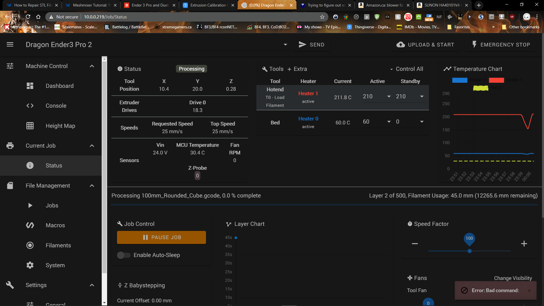544x306 pixels.
Task: Toggle Heater 0 visibility in temperature chart
Action: point(469,80)
